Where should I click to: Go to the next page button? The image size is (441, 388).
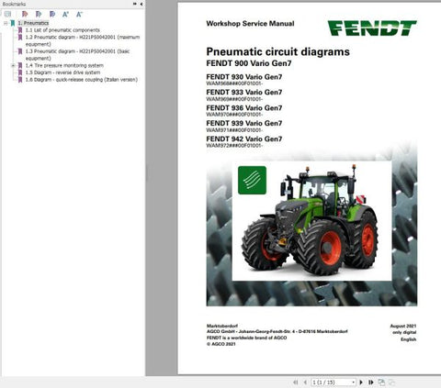pos(361,382)
